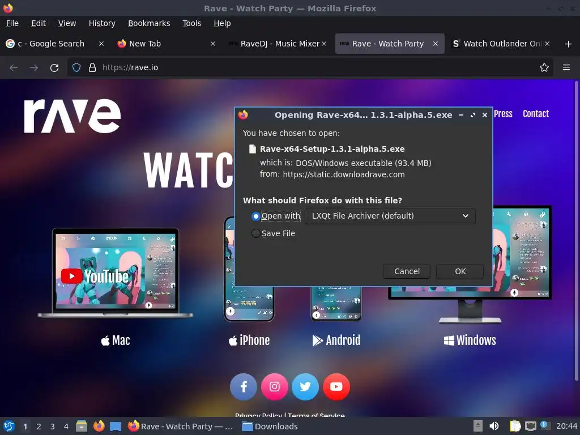The height and width of the screenshot is (435, 580).
Task: Open the Downloads window from taskbar
Action: click(x=269, y=427)
